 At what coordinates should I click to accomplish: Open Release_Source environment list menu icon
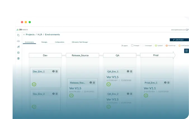94,82
